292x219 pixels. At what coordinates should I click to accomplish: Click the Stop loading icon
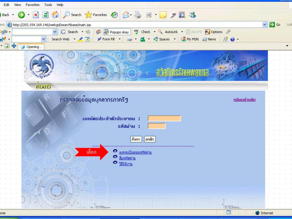click(x=36, y=15)
